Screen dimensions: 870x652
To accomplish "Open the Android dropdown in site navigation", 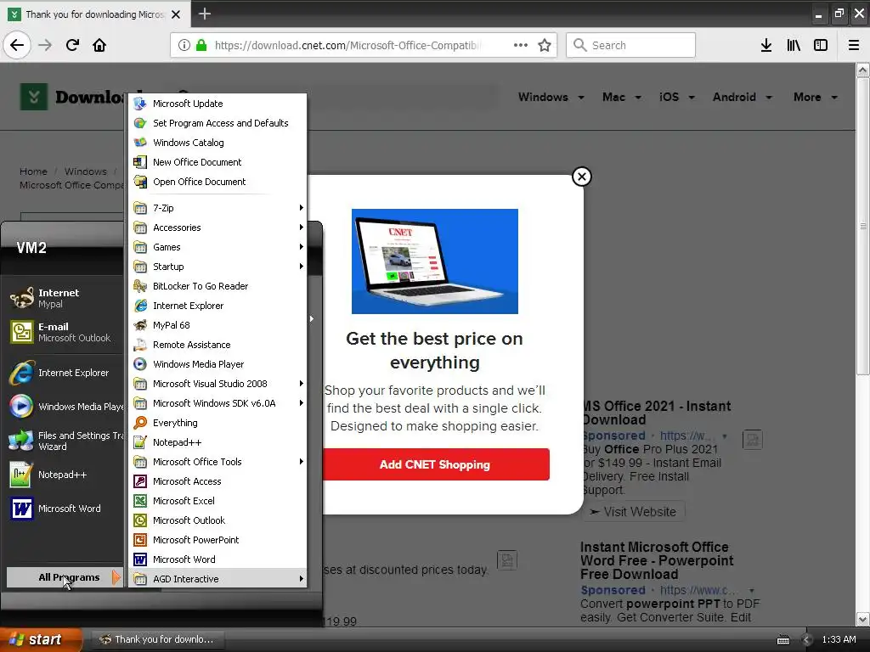I will [x=743, y=97].
